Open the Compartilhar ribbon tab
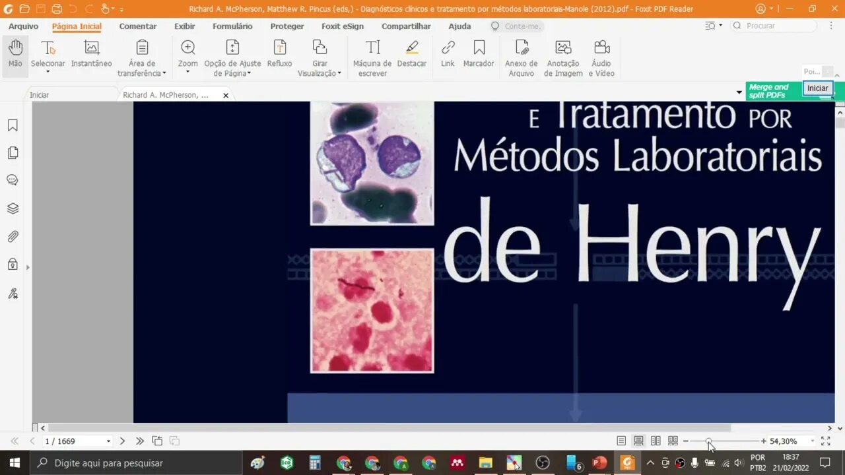The image size is (845, 475). [406, 26]
